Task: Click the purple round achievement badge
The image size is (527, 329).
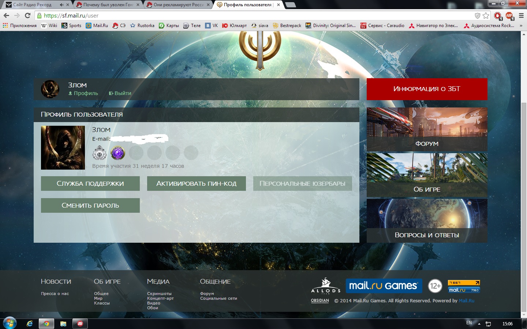Action: coord(118,153)
